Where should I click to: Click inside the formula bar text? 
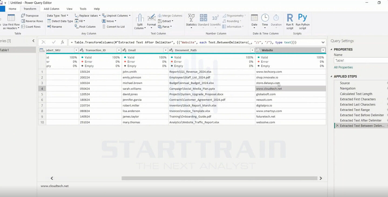click(x=184, y=42)
